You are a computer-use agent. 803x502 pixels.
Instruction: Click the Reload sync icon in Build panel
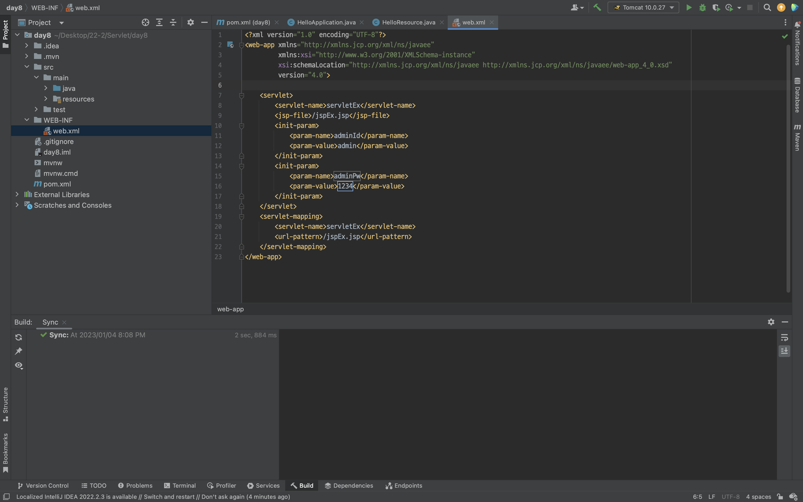pyautogui.click(x=19, y=337)
